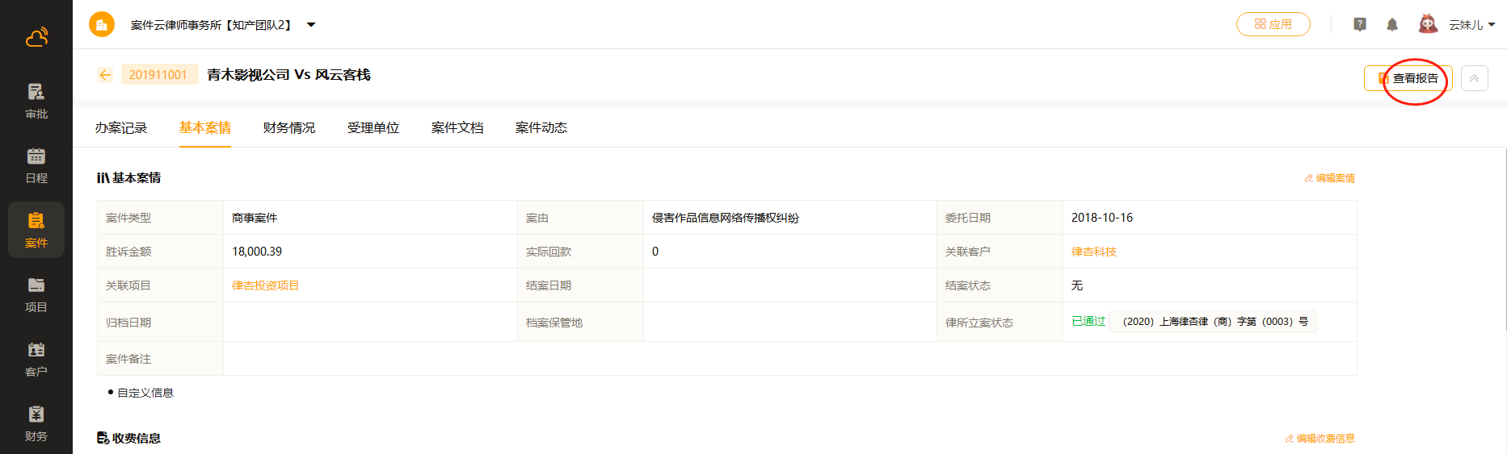Click the notification bell icon
The width and height of the screenshot is (1507, 454).
click(x=1391, y=25)
